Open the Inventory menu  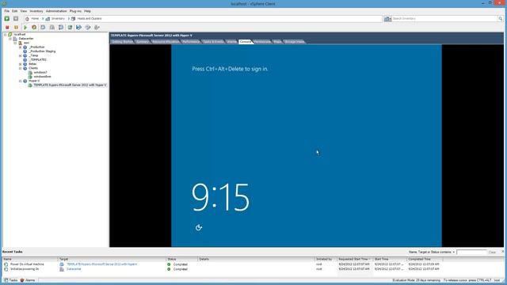36,11
